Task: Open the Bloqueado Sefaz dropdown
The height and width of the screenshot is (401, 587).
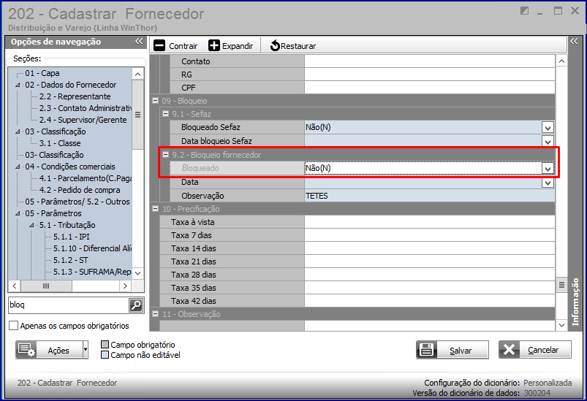Action: coord(548,128)
